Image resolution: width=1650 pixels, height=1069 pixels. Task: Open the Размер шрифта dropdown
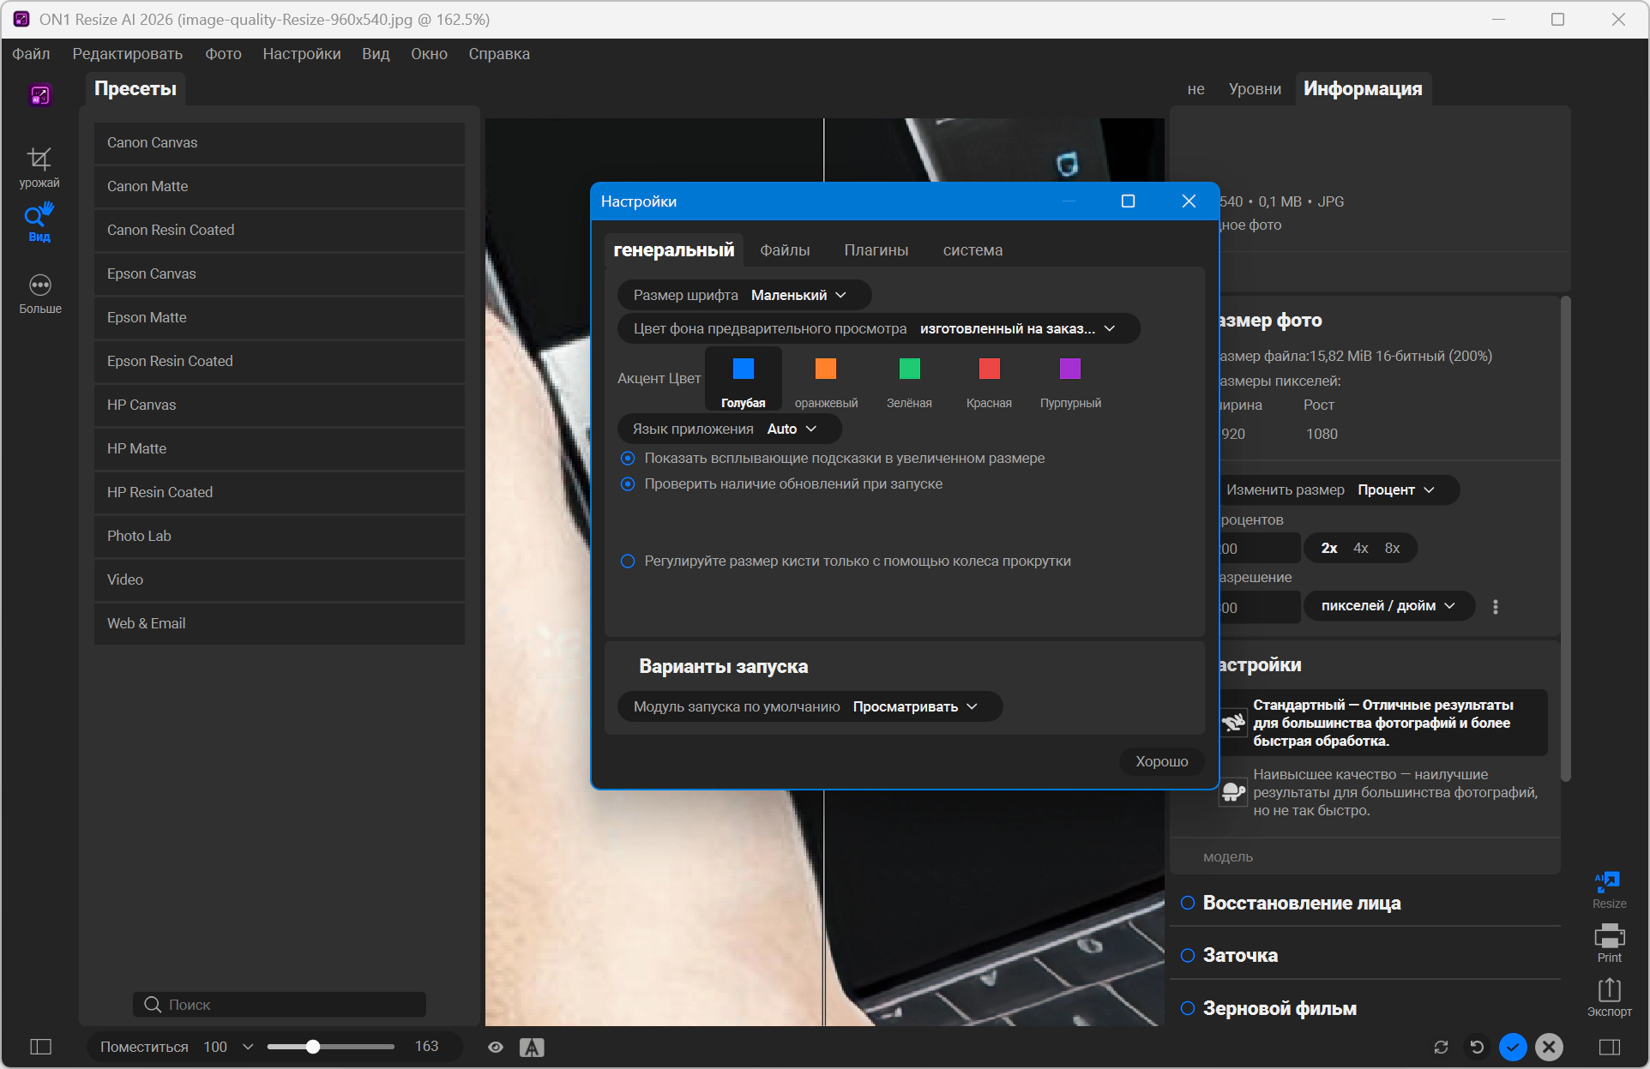[744, 295]
